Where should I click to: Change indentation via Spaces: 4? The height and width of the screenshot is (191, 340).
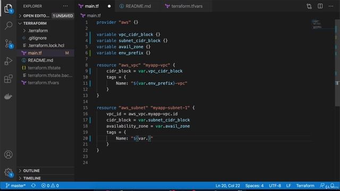254,186
